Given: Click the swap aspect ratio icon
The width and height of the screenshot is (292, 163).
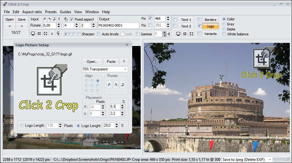Looking at the screenshot, I should tap(66, 19).
